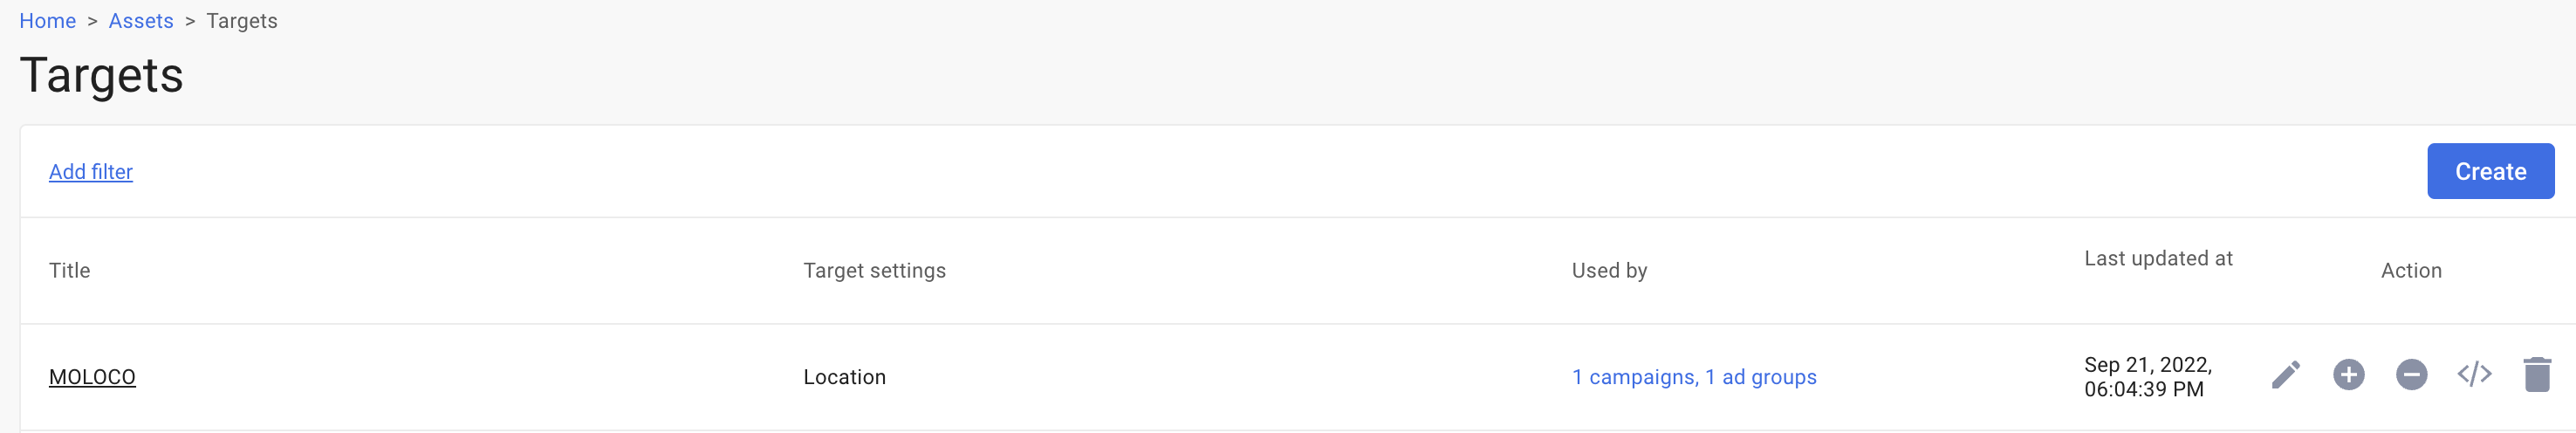Click the Add filter link
The image size is (2576, 433).
(91, 172)
